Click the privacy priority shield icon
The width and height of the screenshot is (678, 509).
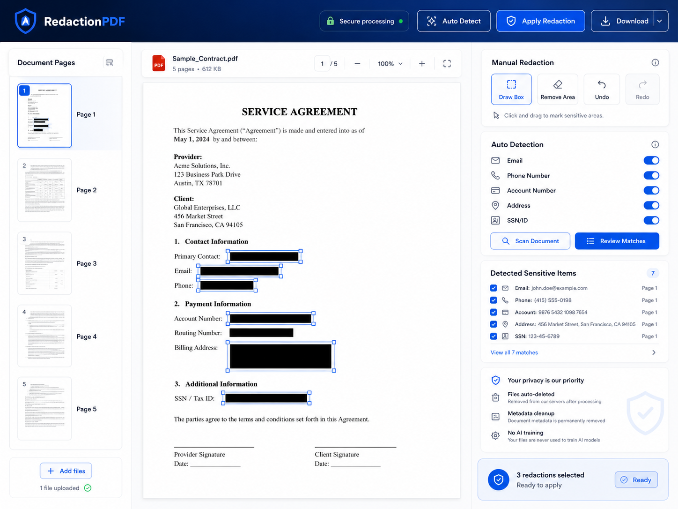(495, 380)
